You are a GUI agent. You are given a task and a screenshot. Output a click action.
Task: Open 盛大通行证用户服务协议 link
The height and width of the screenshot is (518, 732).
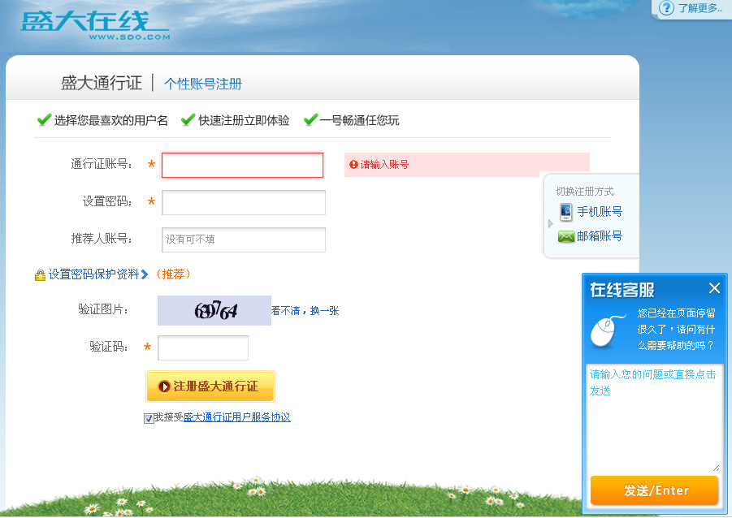[236, 417]
